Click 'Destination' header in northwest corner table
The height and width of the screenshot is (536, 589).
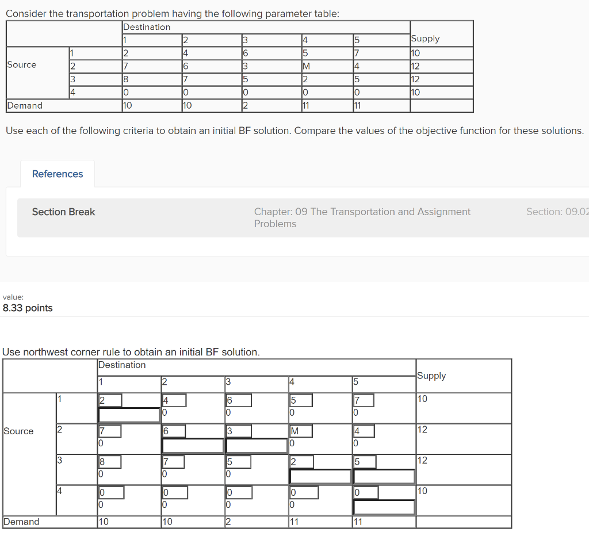(122, 365)
